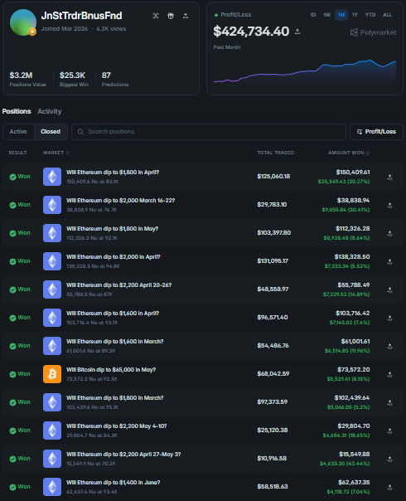Viewport: 406px width, 501px height.
Task: Share the $2,200 April 27-May 3 position
Action: pos(389,459)
